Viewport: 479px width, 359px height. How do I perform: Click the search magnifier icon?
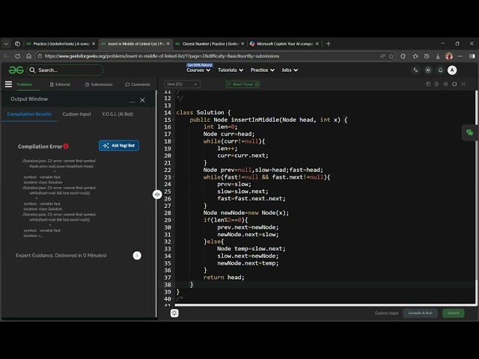pos(32,70)
